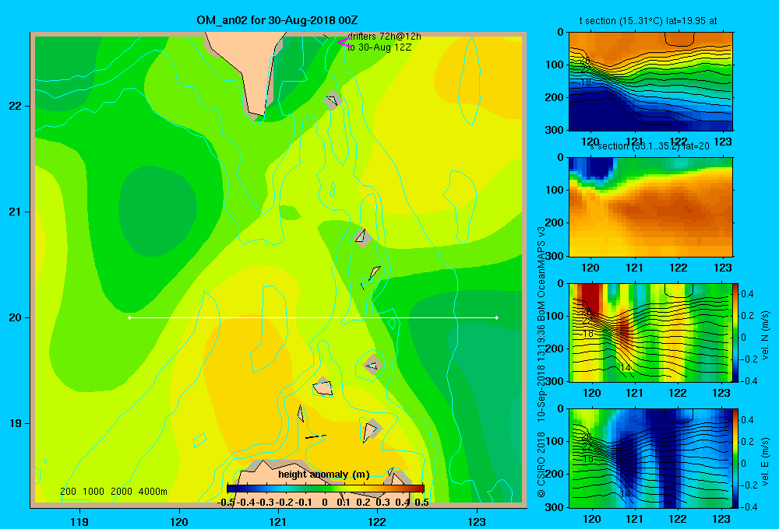779x529 pixels.
Task: Click the 'to 30-Aug 12Z' annotation text
Action: pos(379,47)
